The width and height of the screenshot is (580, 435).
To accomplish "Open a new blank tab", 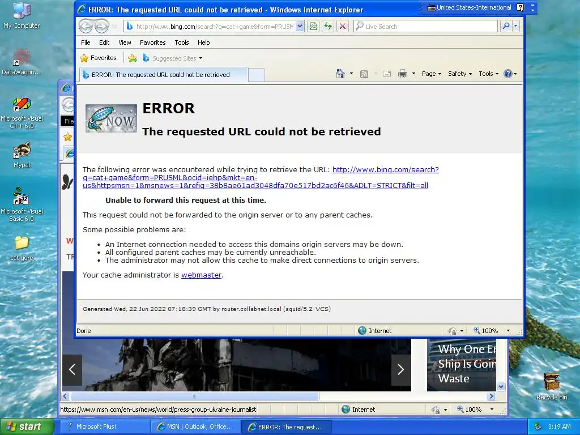I will (257, 75).
